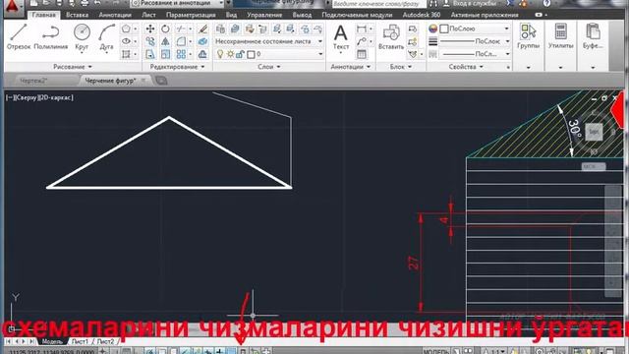Switch to the Лист2 layout tab

point(105,341)
